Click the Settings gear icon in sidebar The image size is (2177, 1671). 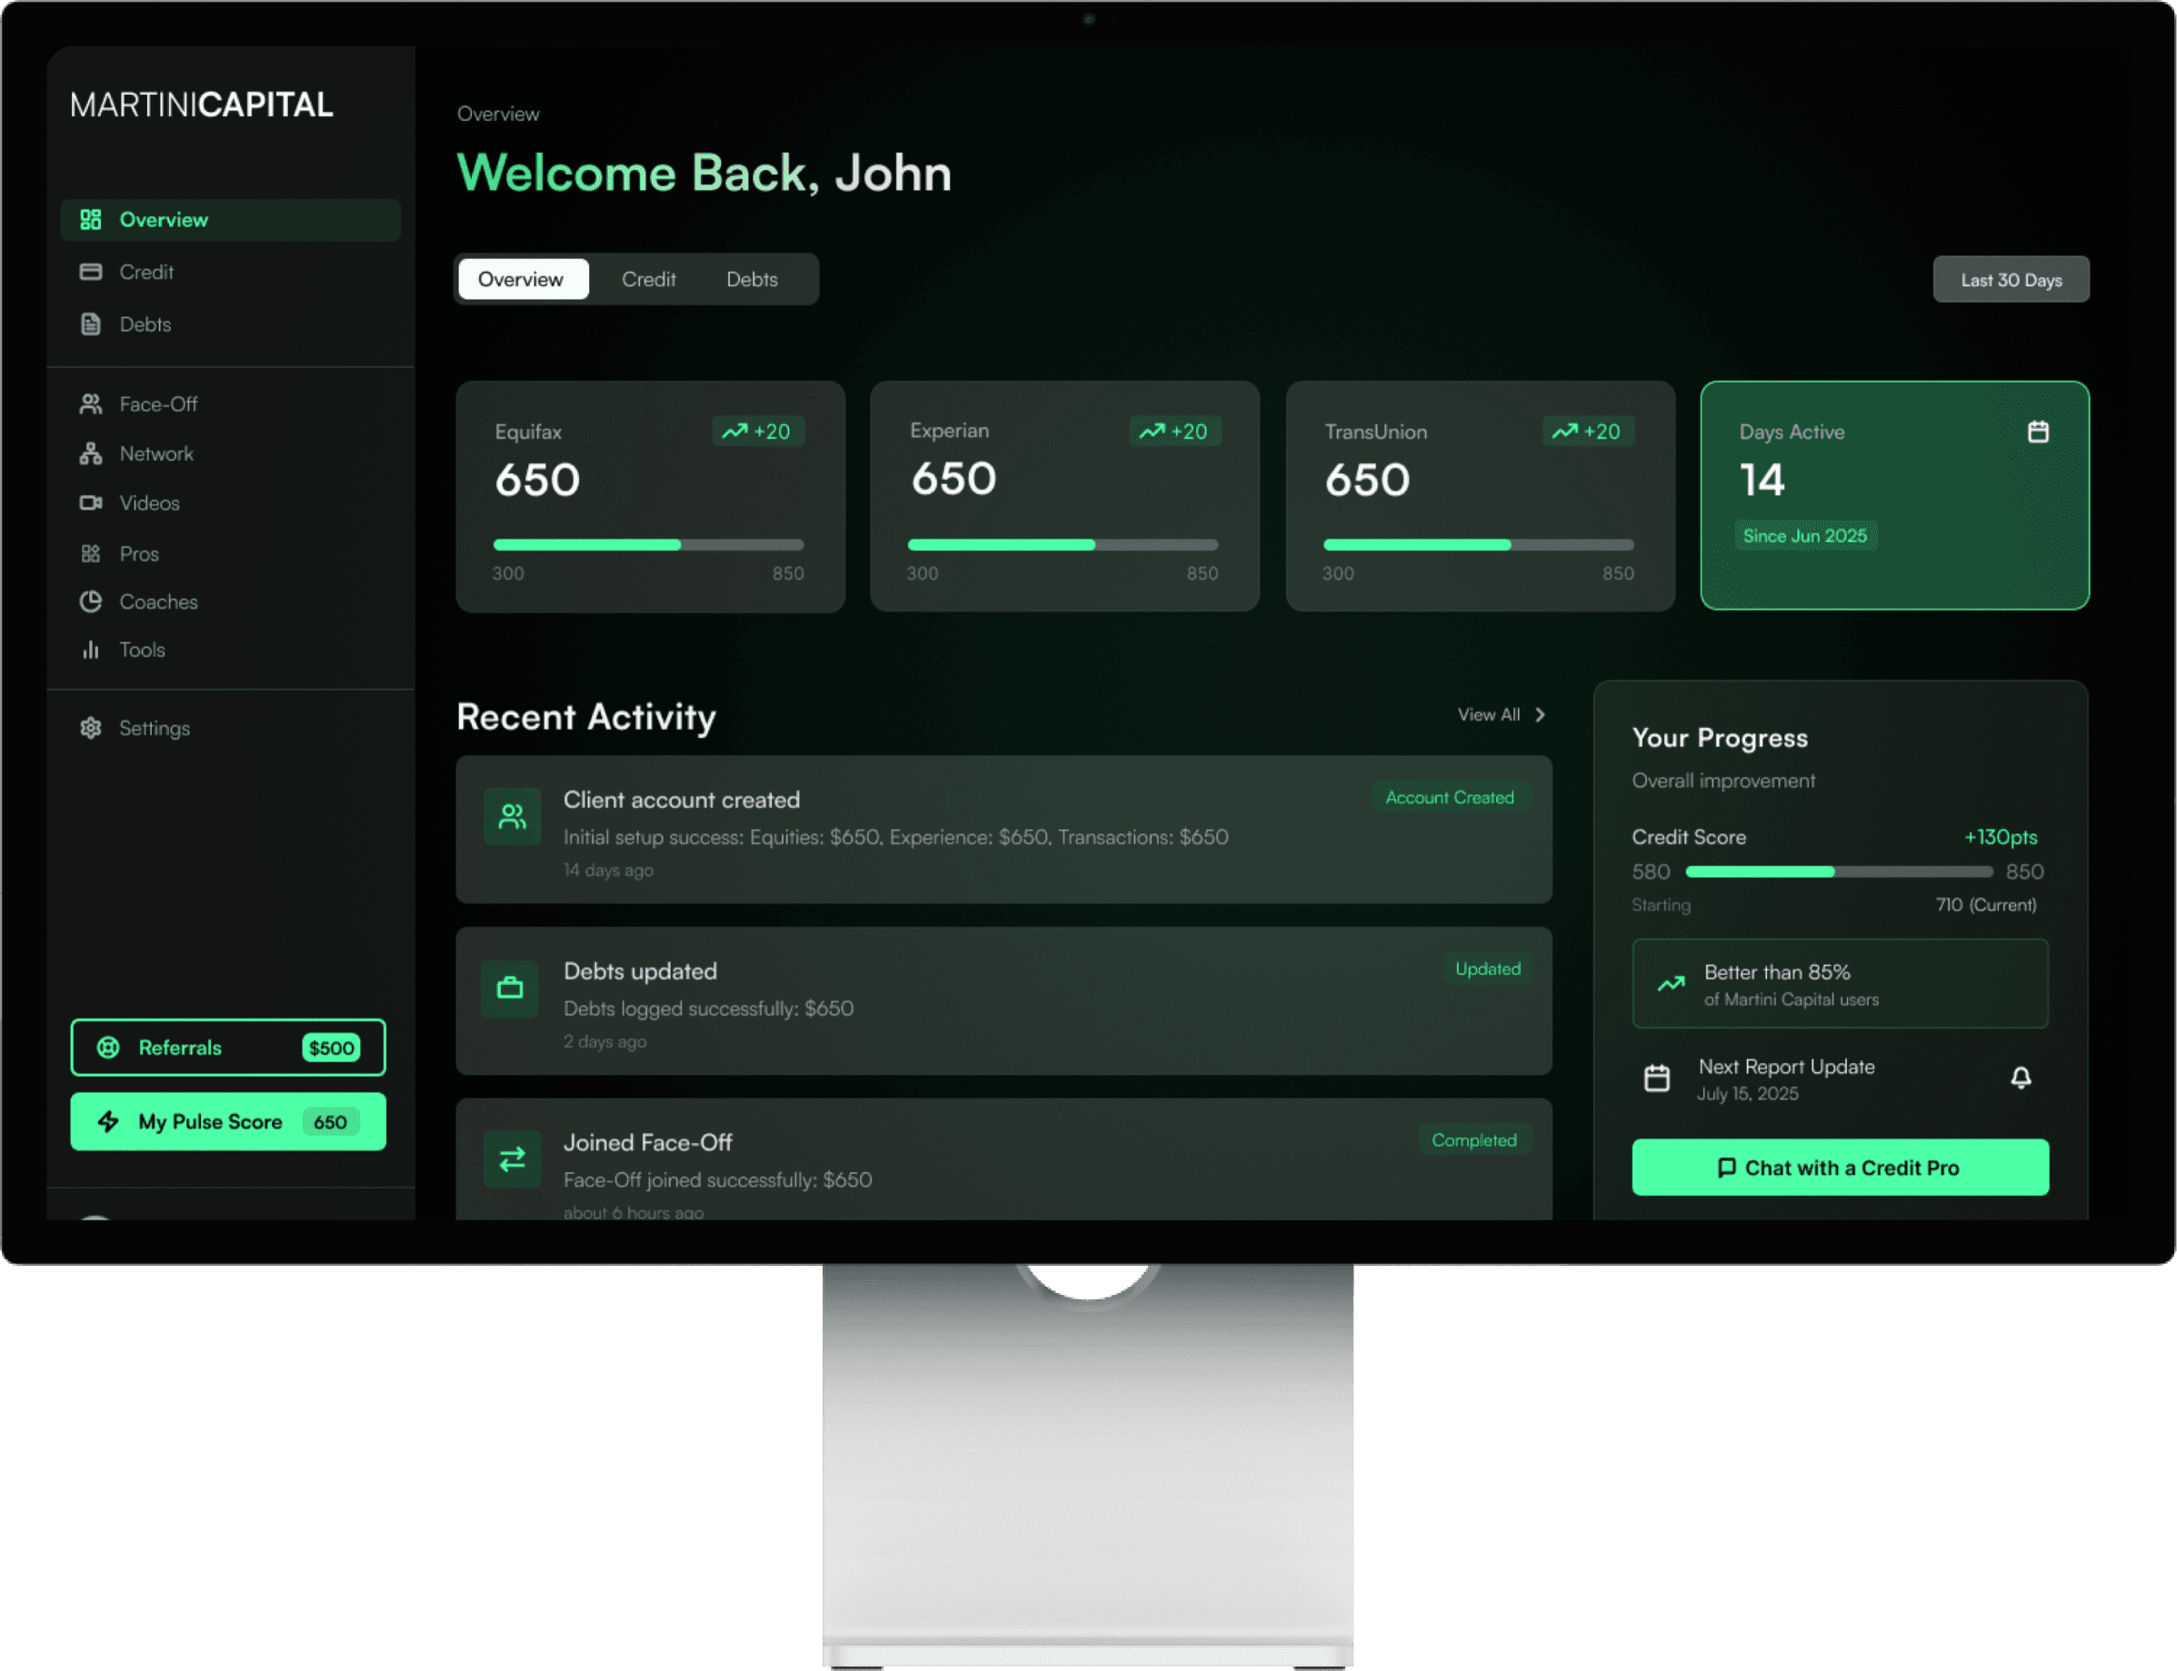pyautogui.click(x=91, y=728)
